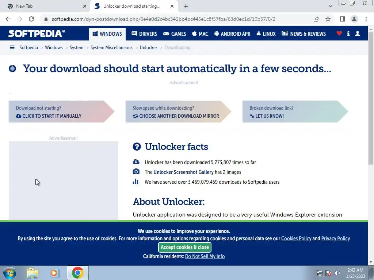The height and width of the screenshot is (280, 374).
Task: Open the Privacy Policy link
Action: point(336,238)
